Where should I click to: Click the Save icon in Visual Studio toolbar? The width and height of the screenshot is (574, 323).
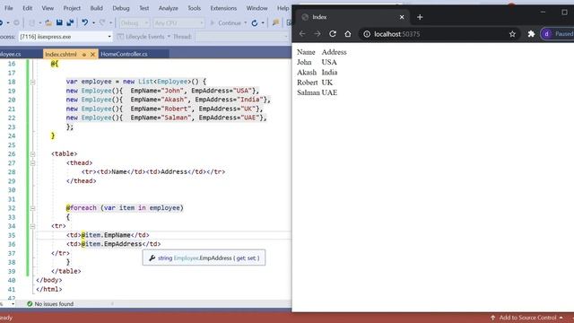(59, 22)
